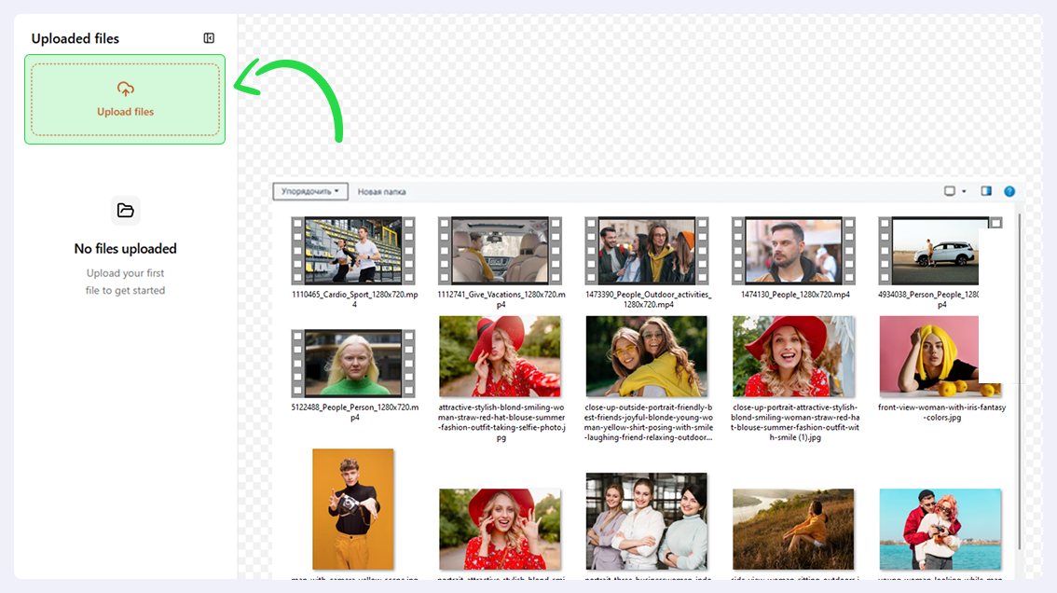Select the 4934038_Person_People video thumbnail

[935, 250]
